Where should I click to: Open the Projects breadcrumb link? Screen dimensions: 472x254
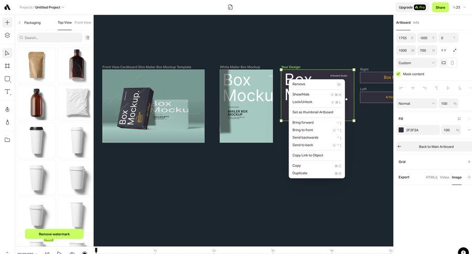[x=26, y=7]
